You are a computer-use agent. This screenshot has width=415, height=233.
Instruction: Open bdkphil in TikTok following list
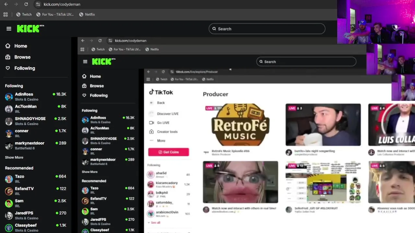[x=169, y=194]
